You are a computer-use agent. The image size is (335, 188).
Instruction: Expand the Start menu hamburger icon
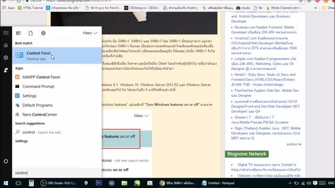tap(6, 33)
